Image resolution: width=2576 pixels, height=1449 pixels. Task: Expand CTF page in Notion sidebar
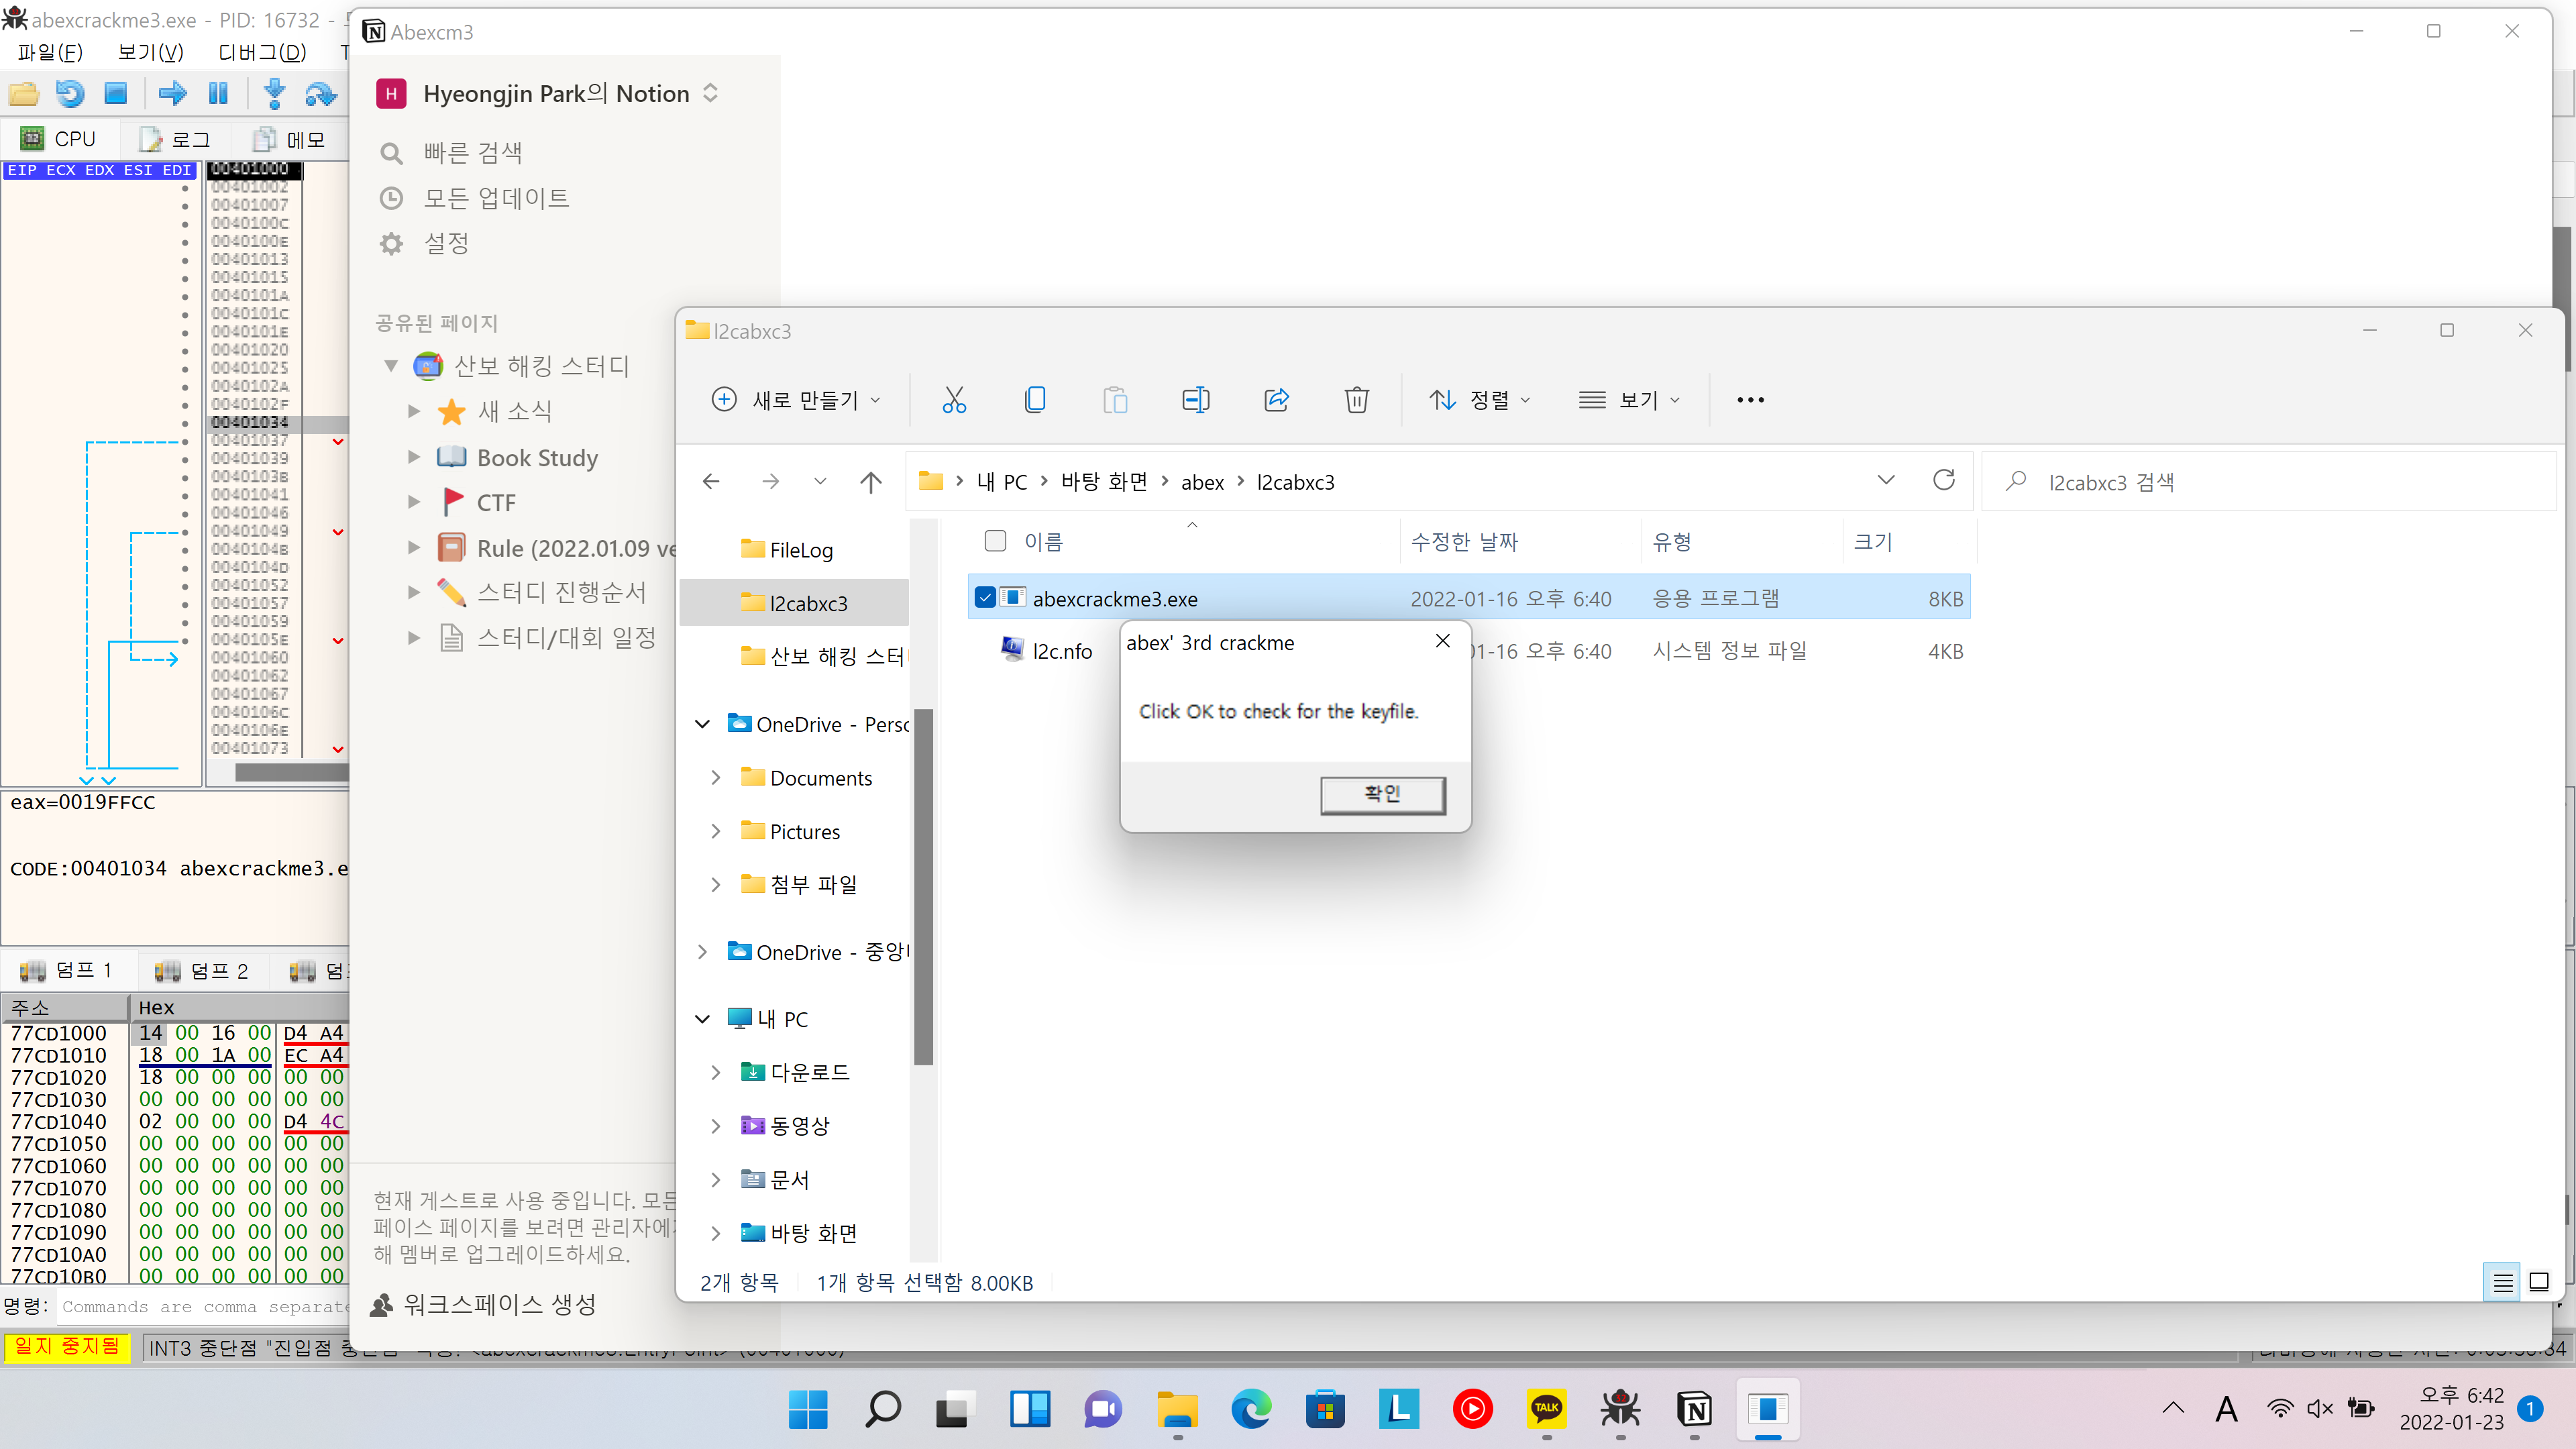(x=413, y=502)
